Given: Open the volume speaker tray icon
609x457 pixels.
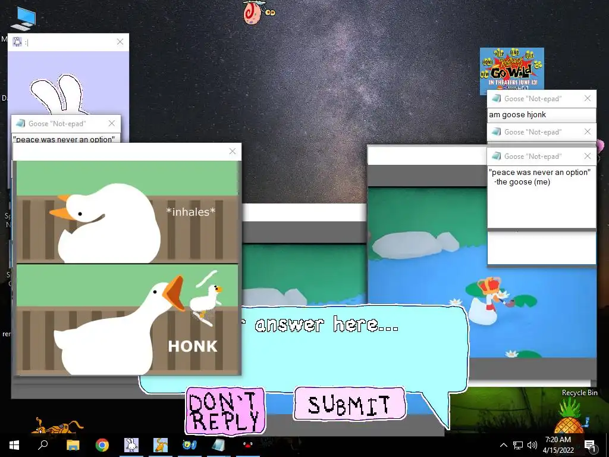Looking at the screenshot, I should [532, 445].
